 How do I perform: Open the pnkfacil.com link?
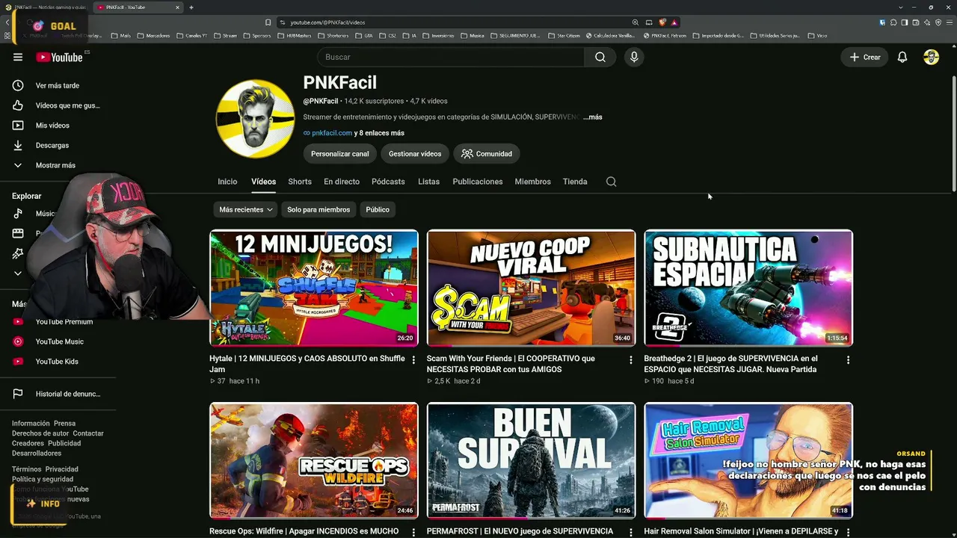[332, 133]
